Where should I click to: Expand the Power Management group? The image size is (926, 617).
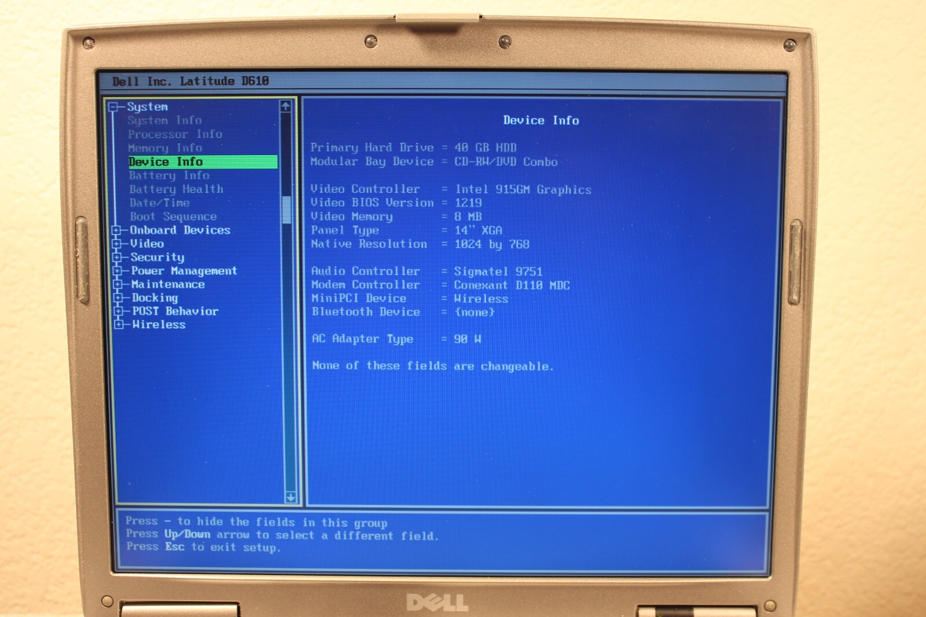(117, 271)
